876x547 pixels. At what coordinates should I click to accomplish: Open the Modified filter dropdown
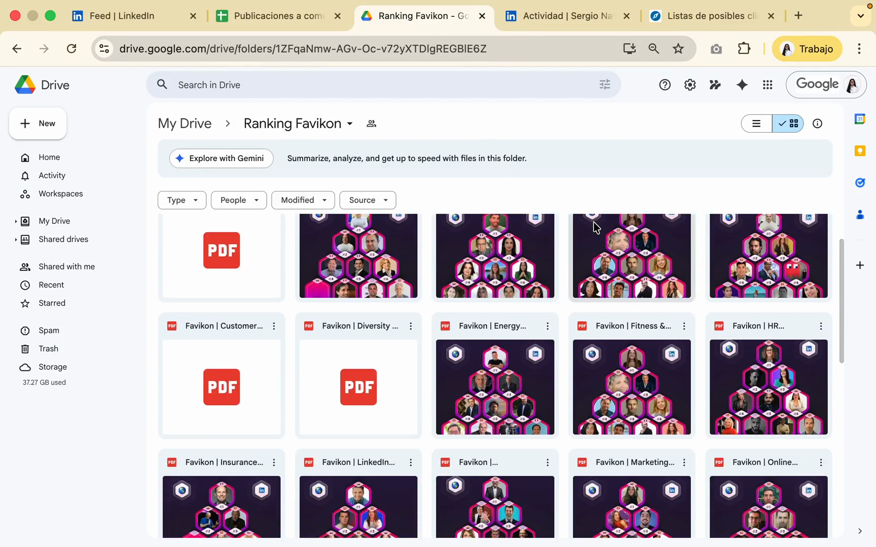tap(303, 200)
